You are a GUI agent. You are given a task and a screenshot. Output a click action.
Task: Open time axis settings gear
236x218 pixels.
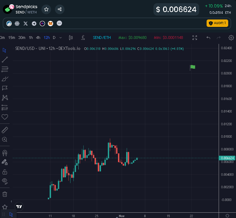[x=227, y=216]
